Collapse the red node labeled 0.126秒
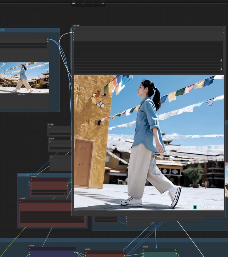This screenshot has height=257, width=228. (20, 201)
